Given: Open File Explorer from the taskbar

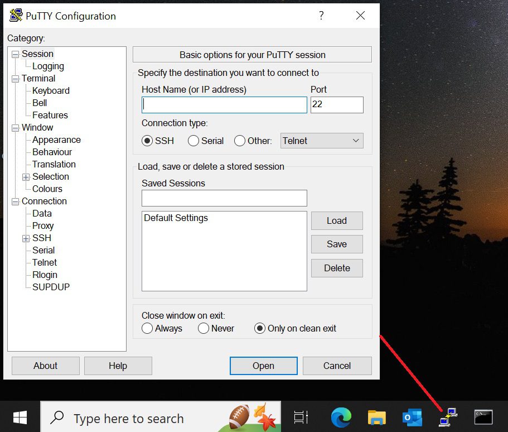Looking at the screenshot, I should (x=377, y=417).
